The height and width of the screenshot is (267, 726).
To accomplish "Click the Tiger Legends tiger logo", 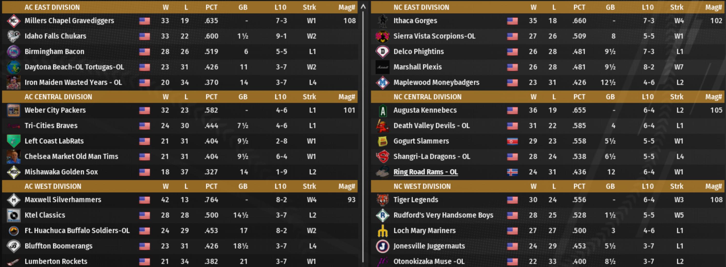I will coord(382,200).
